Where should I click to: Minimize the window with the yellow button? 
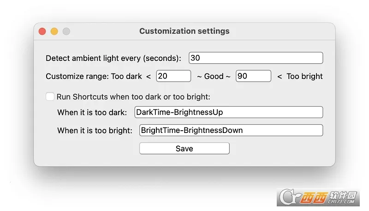click(54, 31)
